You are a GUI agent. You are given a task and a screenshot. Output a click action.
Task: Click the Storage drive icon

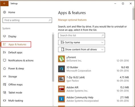[x=5, y=76]
